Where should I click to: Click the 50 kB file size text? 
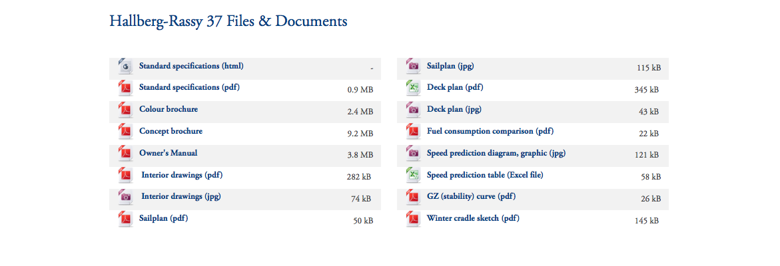[x=363, y=221]
